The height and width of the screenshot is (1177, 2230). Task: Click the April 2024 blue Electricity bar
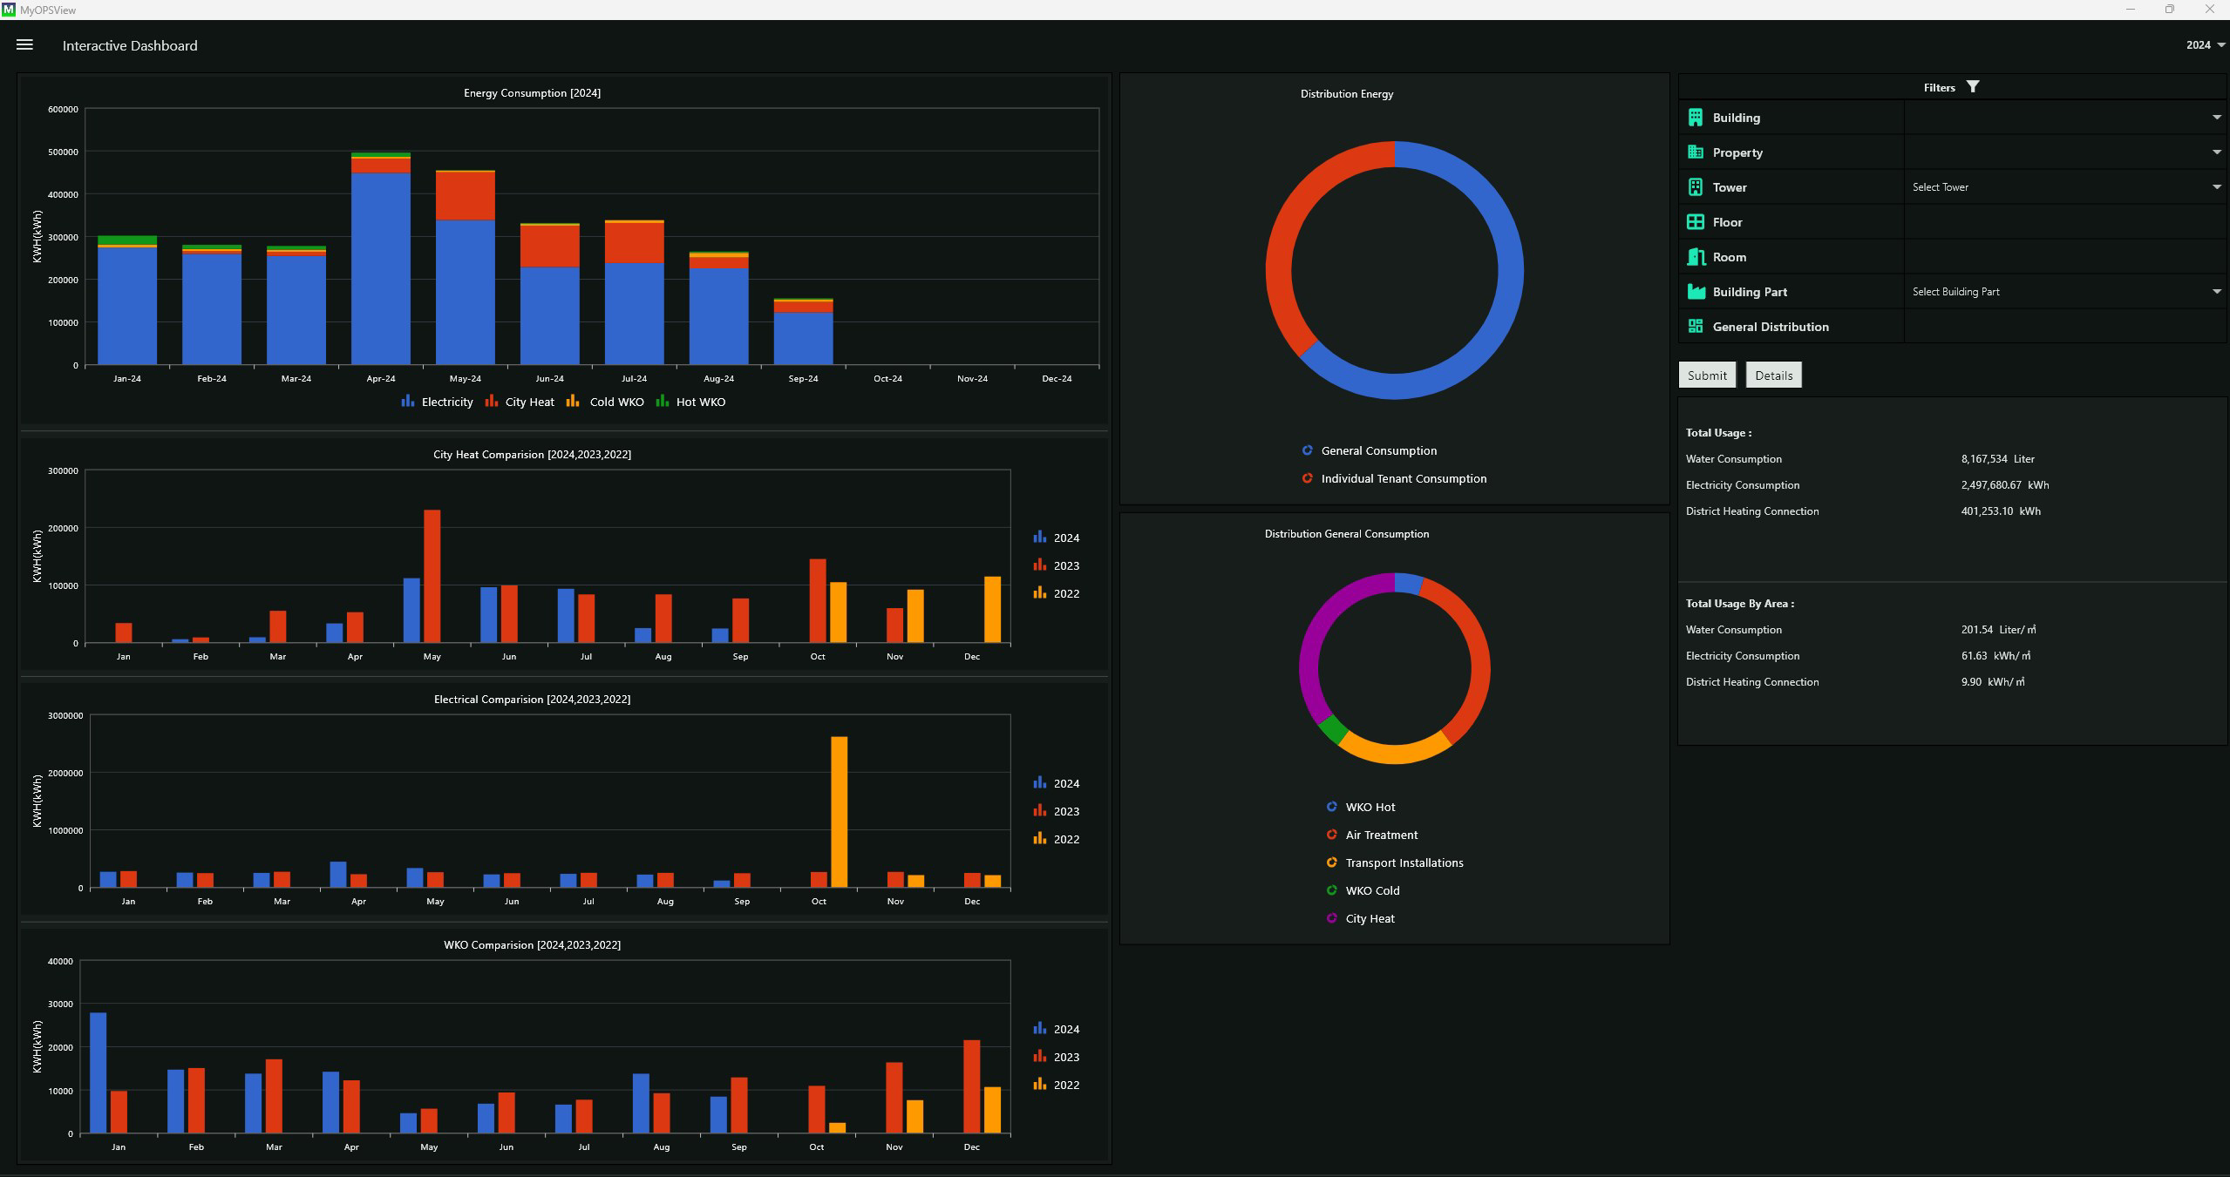pyautogui.click(x=381, y=268)
